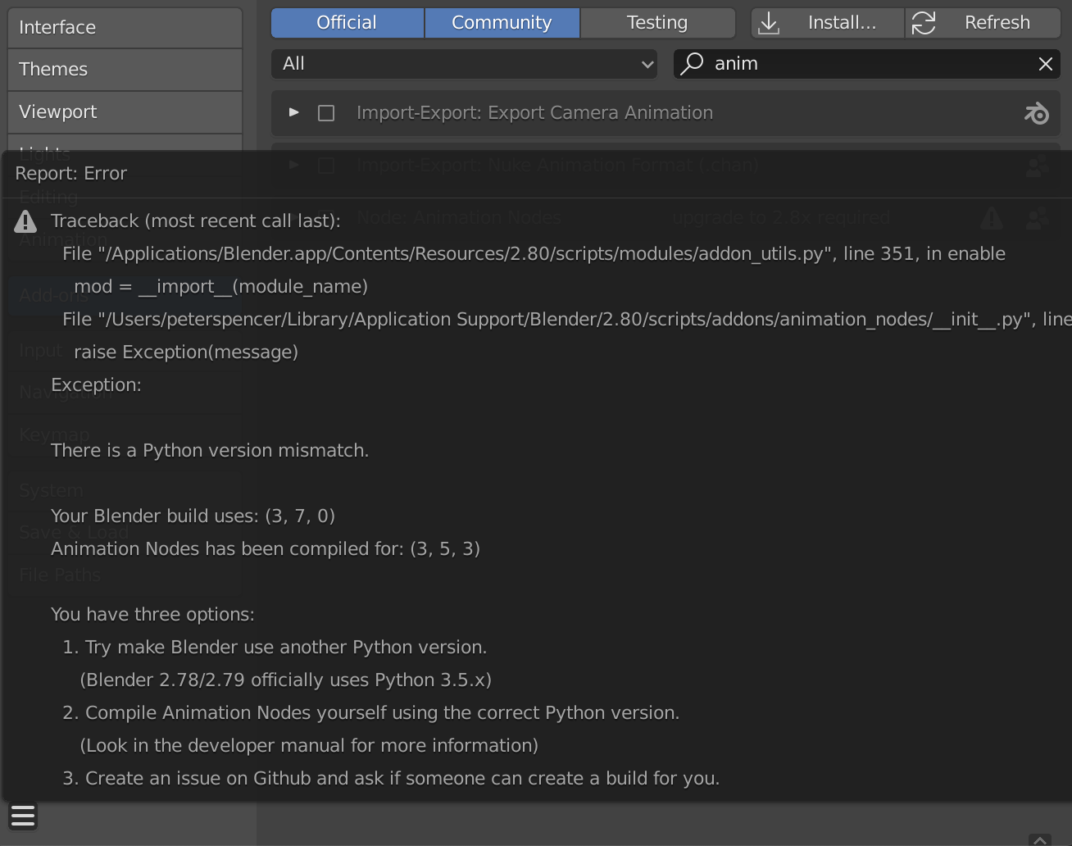1072x846 pixels.
Task: Switch to the Official tab
Action: click(x=347, y=22)
